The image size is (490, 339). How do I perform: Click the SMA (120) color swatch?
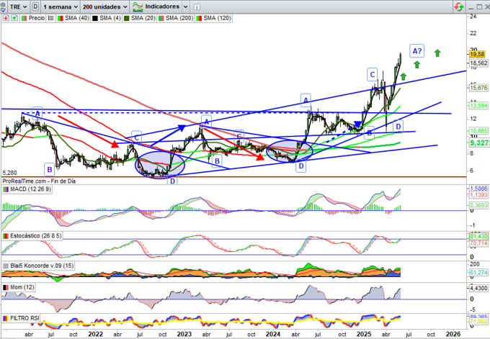click(x=199, y=19)
